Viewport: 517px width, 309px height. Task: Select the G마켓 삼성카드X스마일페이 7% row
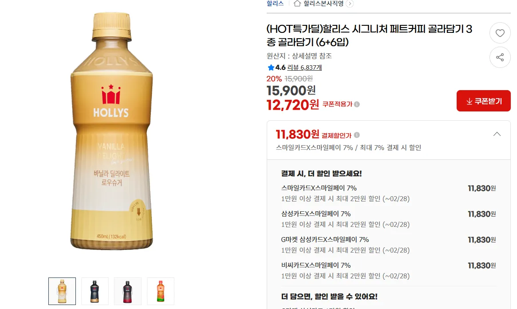tap(388, 245)
